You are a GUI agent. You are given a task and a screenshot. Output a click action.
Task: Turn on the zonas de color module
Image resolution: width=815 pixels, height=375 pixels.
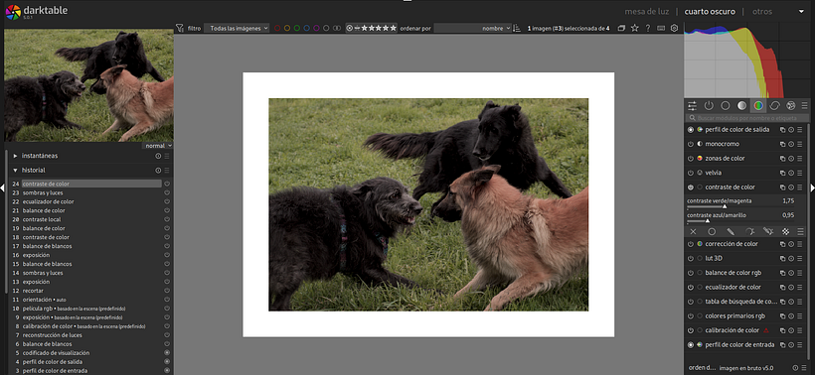click(691, 158)
